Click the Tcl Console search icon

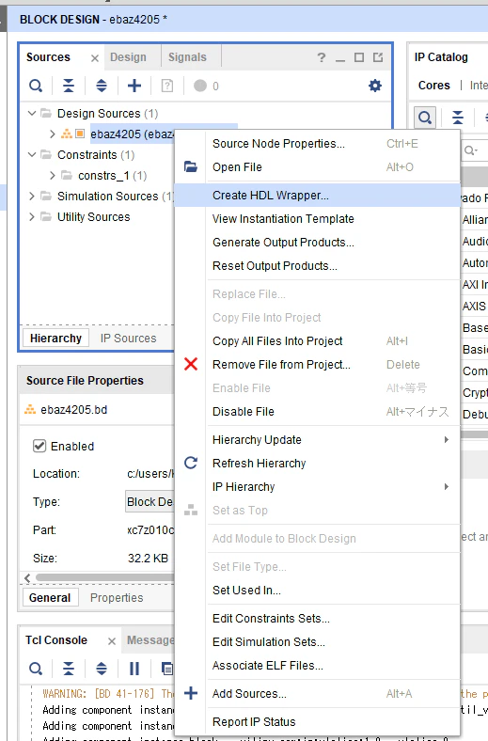[36, 669]
